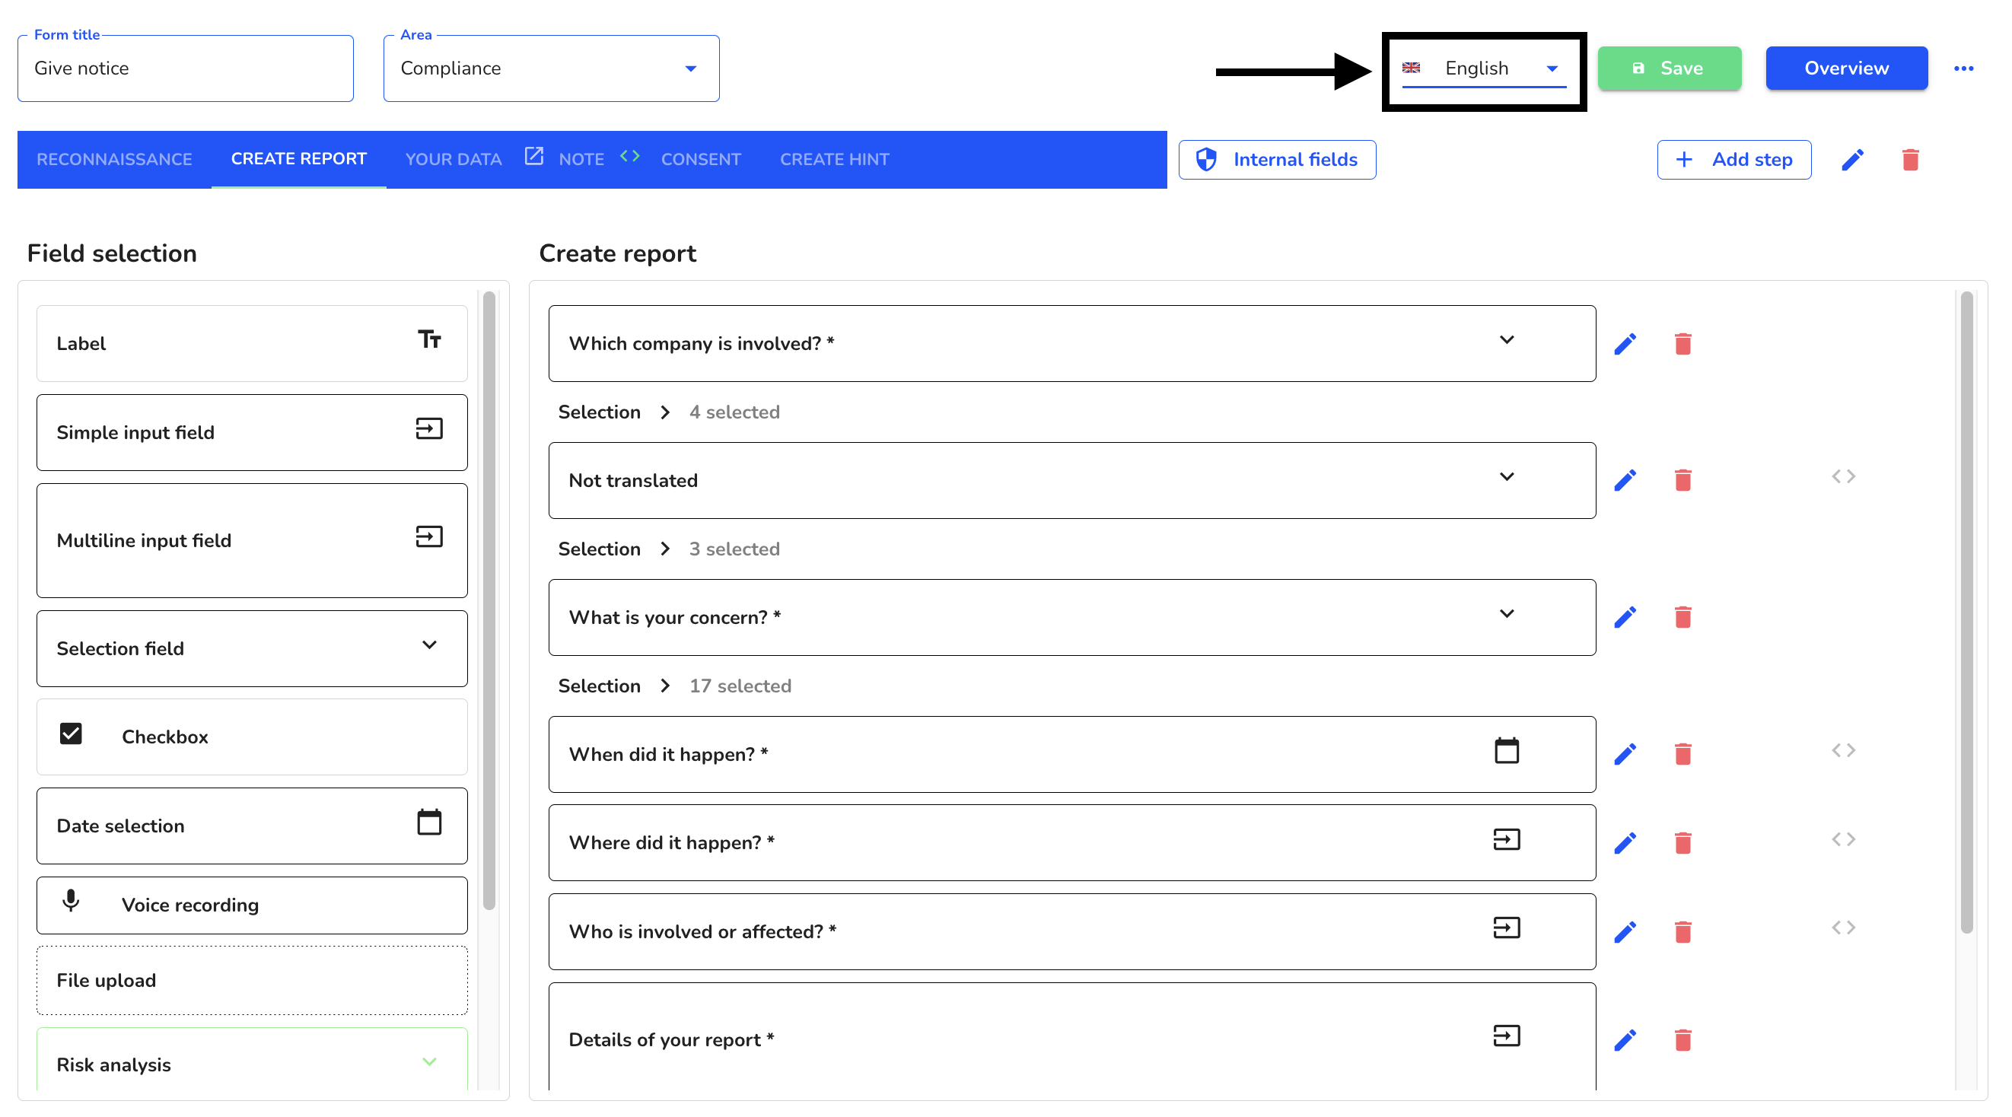The image size is (2012, 1117).
Task: Switch to the Note tab
Action: 581,159
